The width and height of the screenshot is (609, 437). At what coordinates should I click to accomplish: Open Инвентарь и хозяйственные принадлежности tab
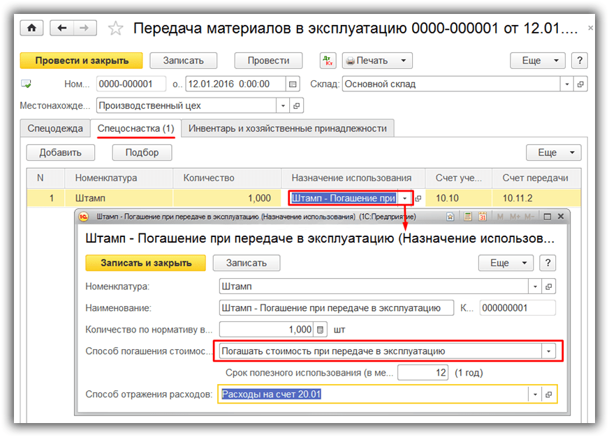288,128
